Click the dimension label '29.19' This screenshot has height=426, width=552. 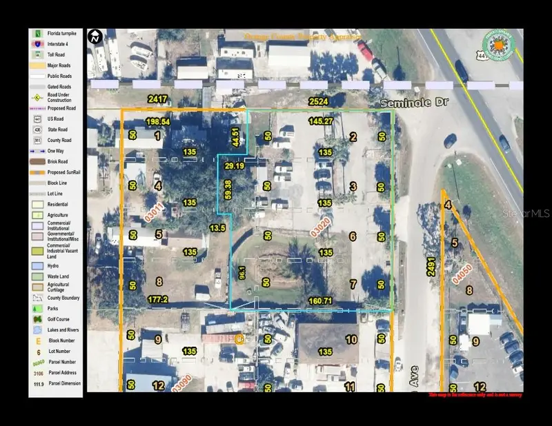(x=235, y=165)
